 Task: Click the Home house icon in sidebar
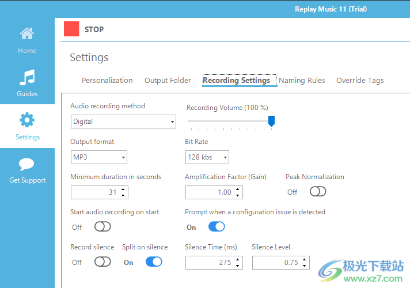click(27, 33)
